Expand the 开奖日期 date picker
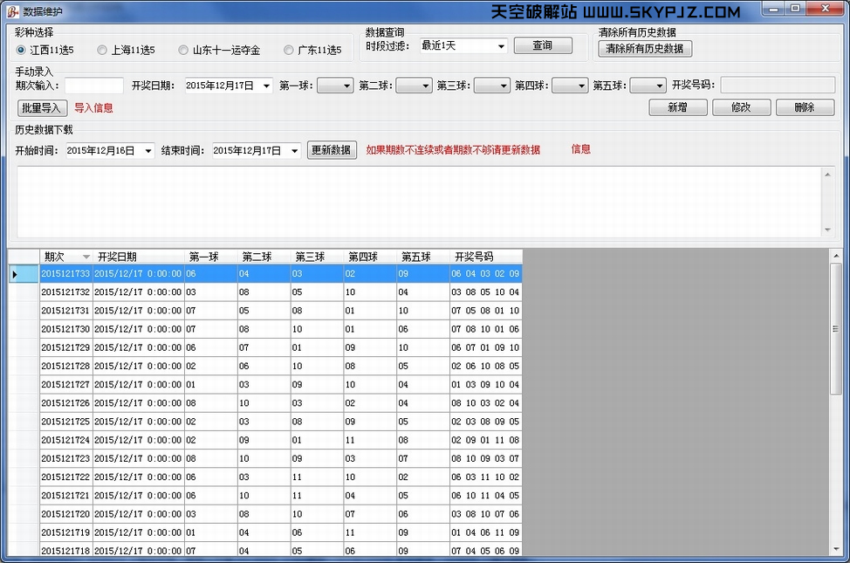This screenshot has width=850, height=563. pyautogui.click(x=266, y=86)
